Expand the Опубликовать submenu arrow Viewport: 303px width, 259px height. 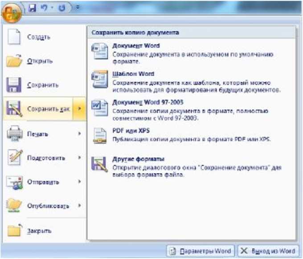(x=79, y=206)
